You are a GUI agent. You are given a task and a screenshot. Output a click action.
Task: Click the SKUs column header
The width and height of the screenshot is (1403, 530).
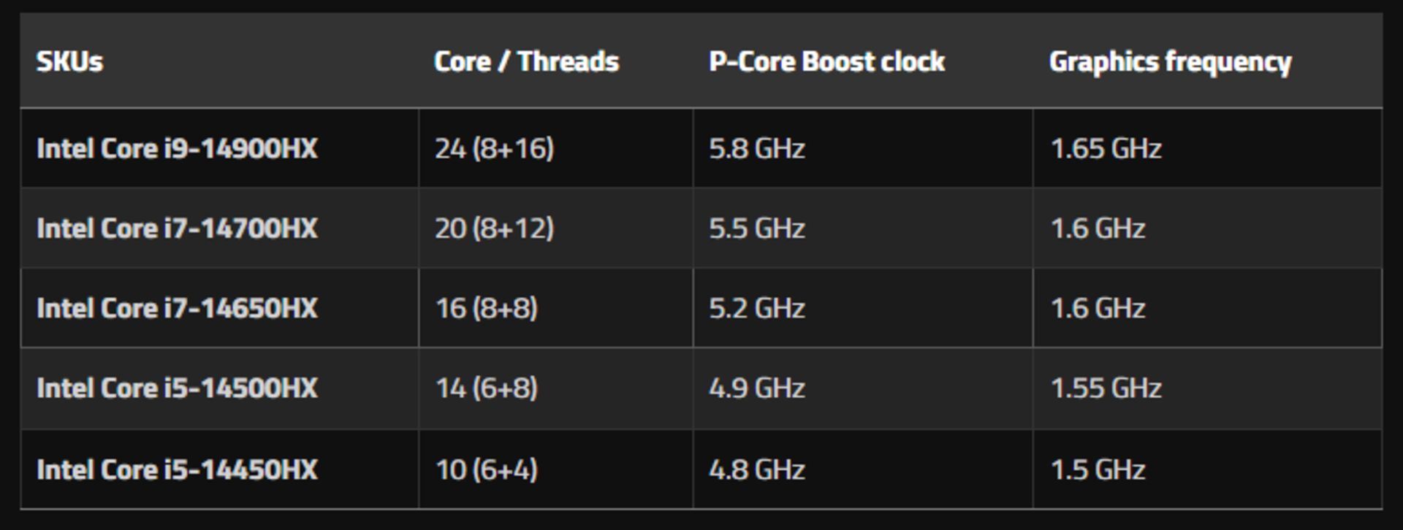pos(69,61)
